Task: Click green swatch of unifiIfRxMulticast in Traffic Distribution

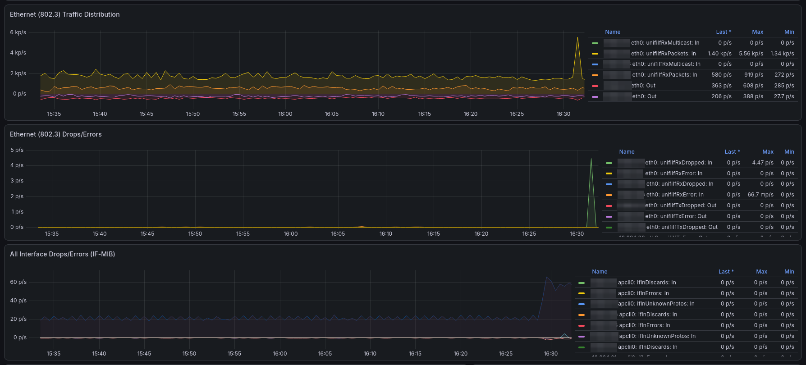Action: point(595,43)
